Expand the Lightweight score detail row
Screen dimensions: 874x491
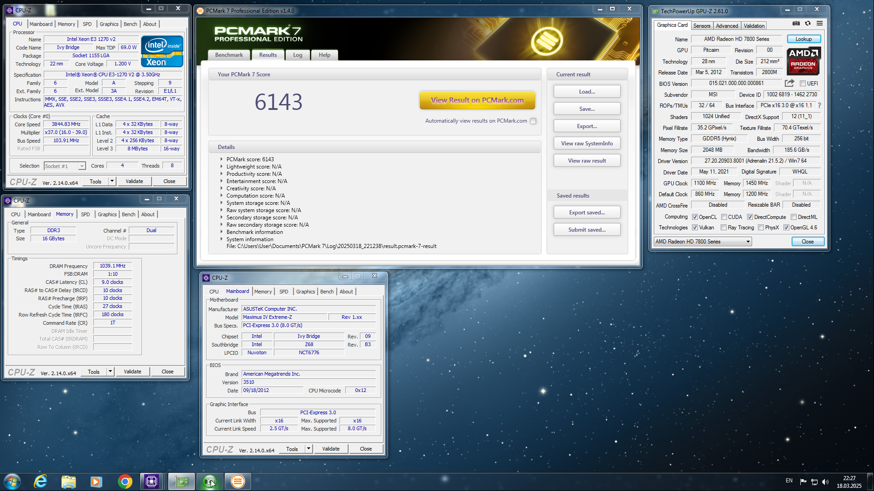(x=222, y=167)
